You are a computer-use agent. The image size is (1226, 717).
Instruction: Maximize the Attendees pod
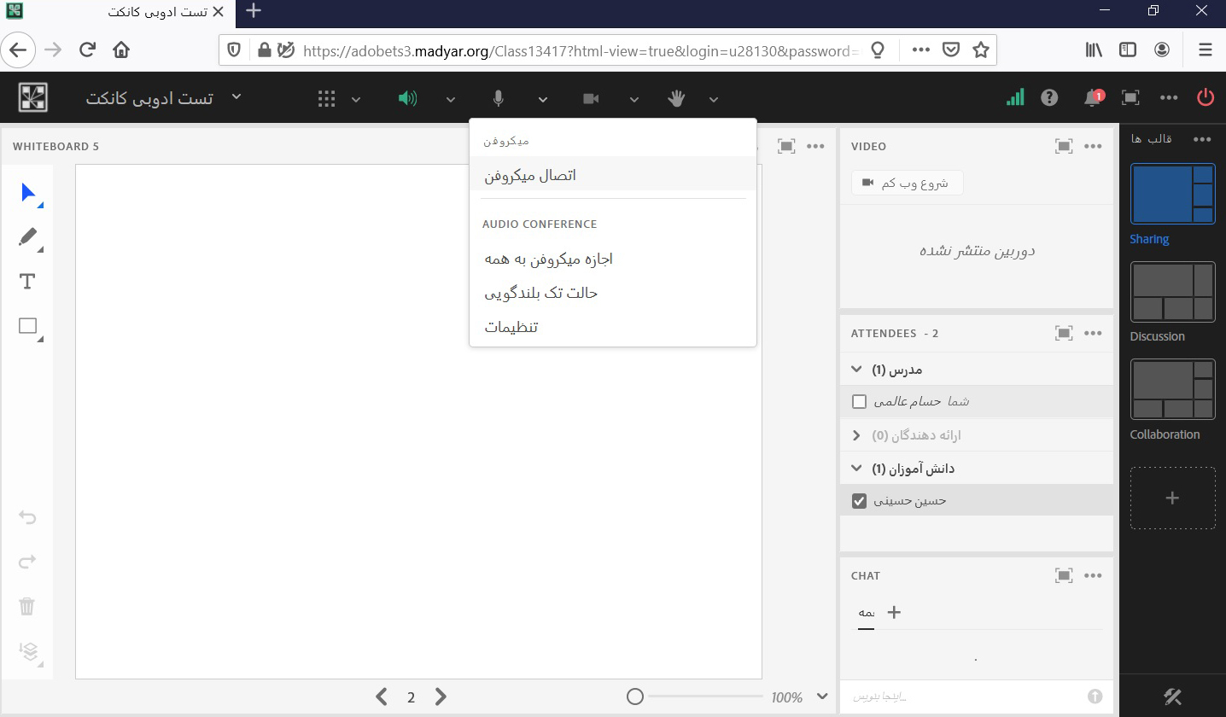[1064, 333]
